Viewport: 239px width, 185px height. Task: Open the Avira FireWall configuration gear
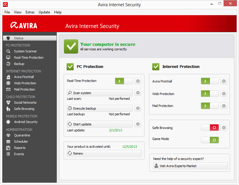(x=224, y=81)
